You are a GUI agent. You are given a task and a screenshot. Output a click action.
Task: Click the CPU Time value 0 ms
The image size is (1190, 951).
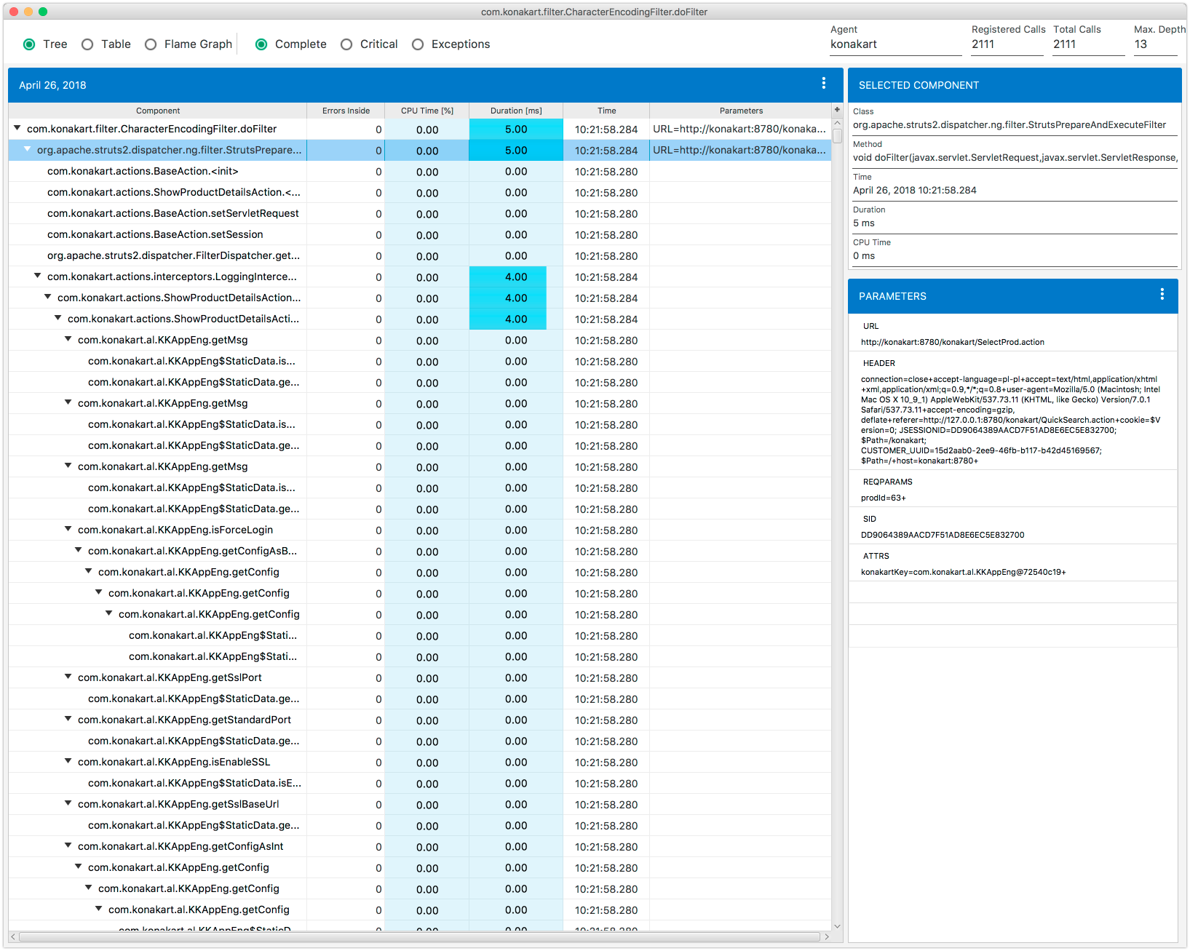click(x=864, y=255)
